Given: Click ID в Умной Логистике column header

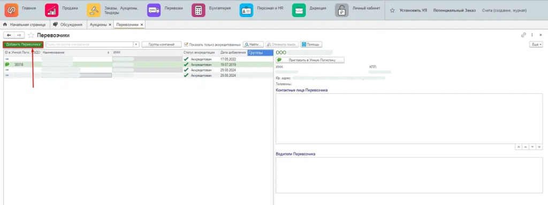Looking at the screenshot, I should tap(18, 53).
